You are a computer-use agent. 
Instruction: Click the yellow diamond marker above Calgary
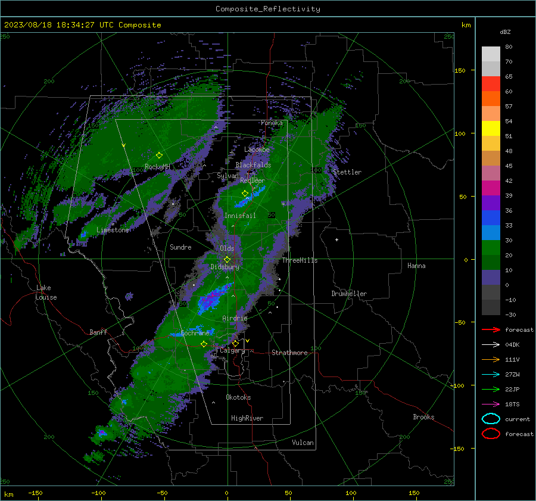[235, 343]
